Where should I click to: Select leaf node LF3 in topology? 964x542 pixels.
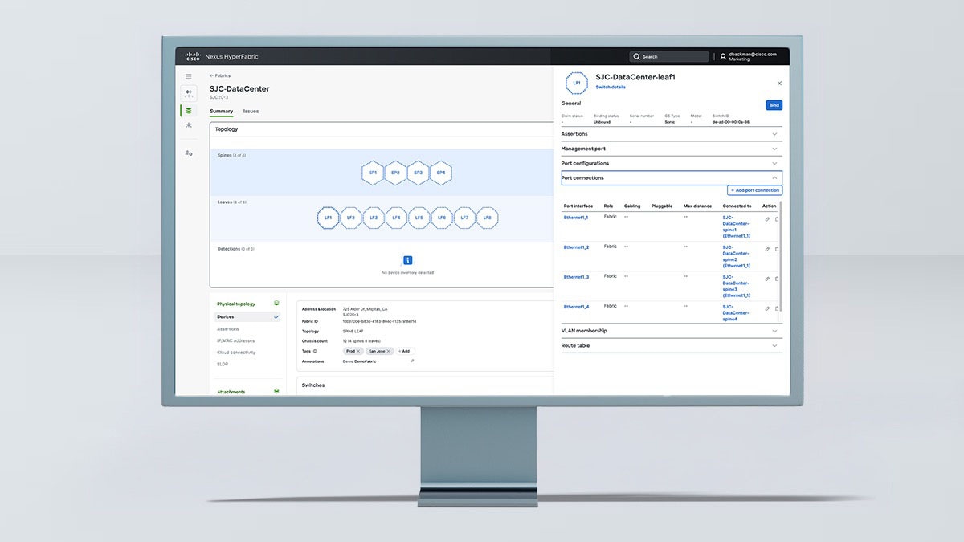(373, 218)
